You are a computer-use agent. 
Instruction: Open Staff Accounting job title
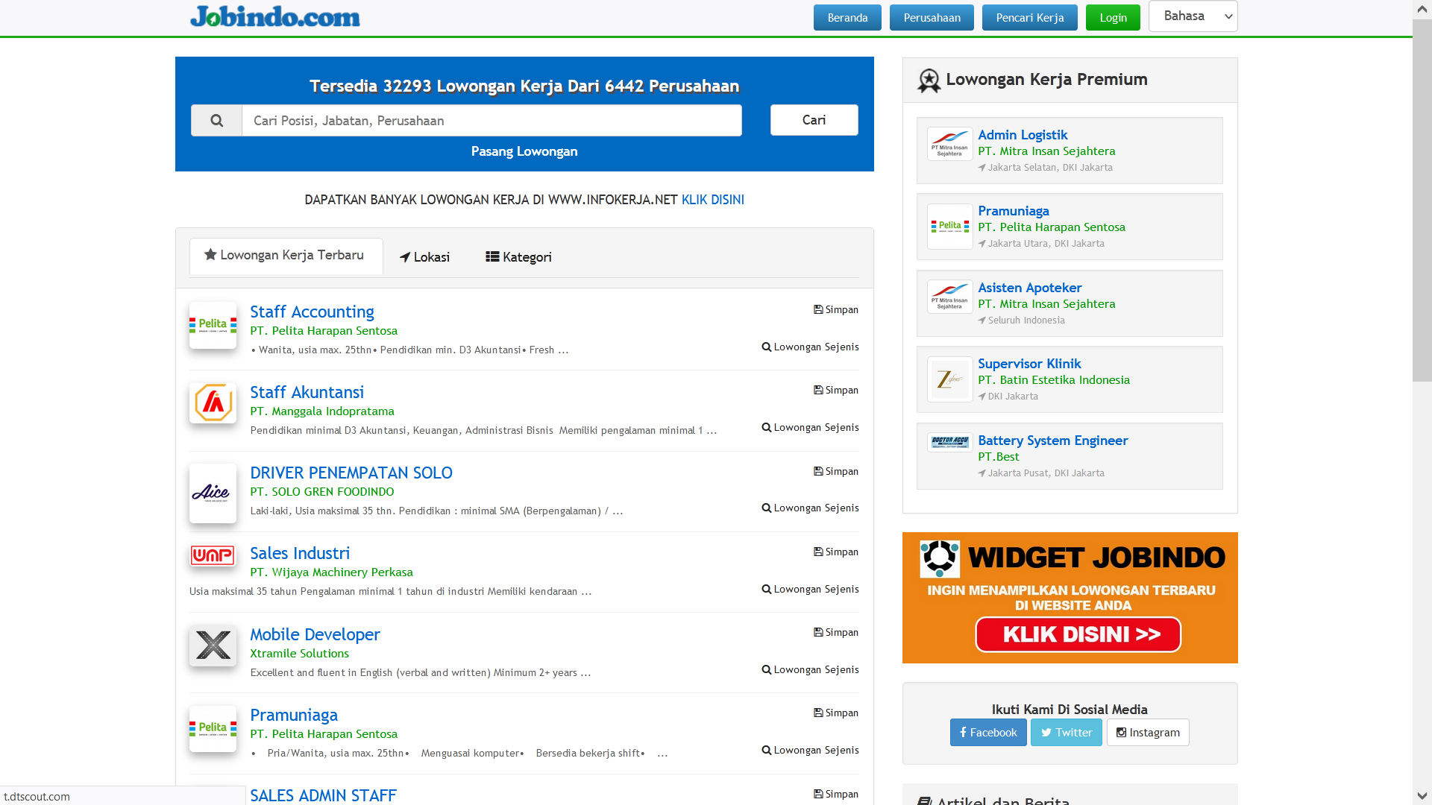pyautogui.click(x=312, y=312)
